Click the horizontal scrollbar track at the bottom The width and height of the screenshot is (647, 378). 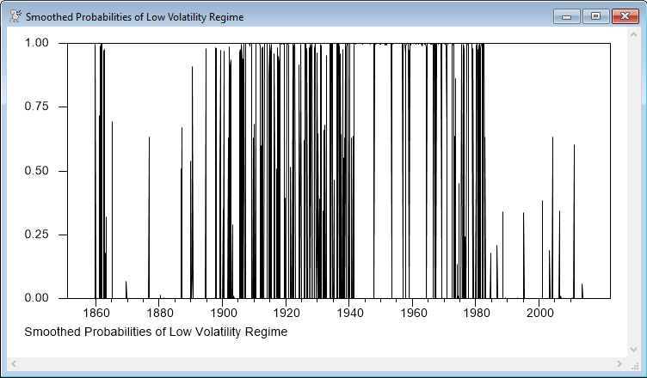[323, 364]
